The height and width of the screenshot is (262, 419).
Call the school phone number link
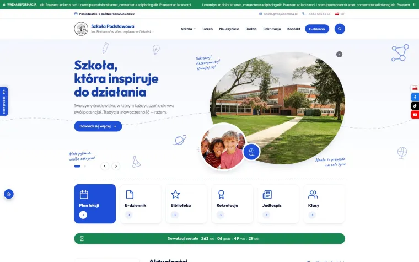pyautogui.click(x=316, y=14)
